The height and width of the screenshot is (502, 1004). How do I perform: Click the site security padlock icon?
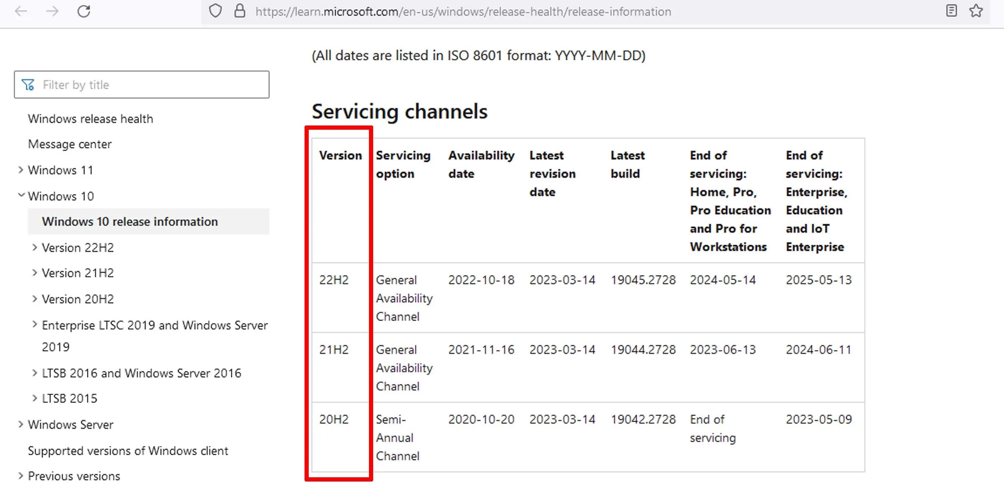(240, 11)
